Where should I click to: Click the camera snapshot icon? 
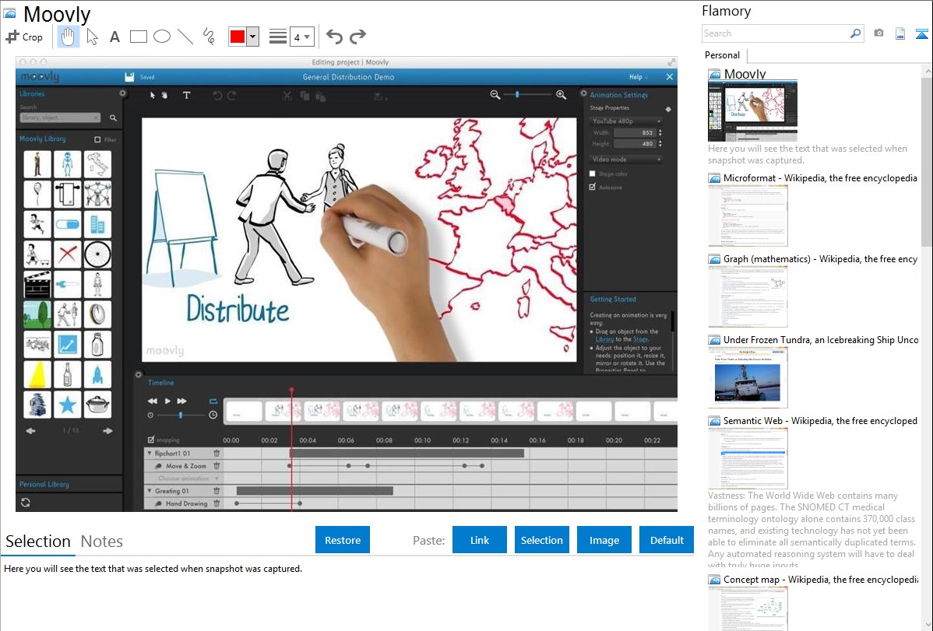click(x=878, y=33)
